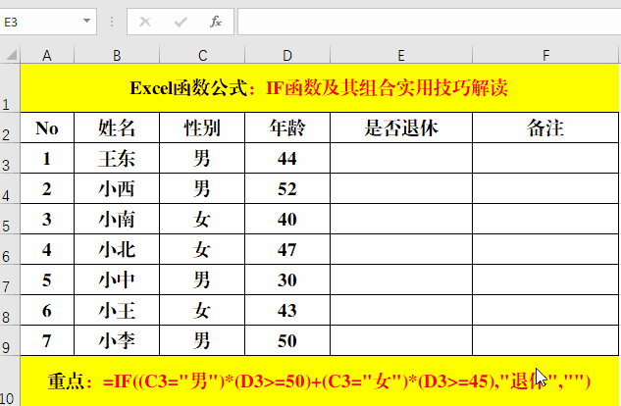This screenshot has width=621, height=406.
Task: Click No cell with value 7
Action: 47,340
